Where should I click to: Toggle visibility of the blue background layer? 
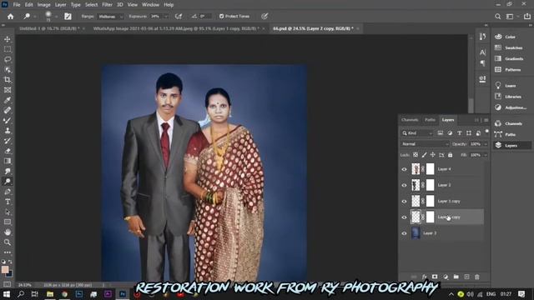tap(404, 233)
